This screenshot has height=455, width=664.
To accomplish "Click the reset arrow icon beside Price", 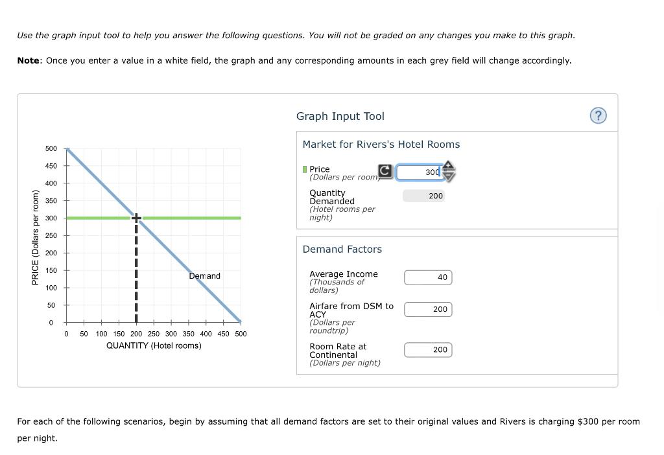I will 384,172.
